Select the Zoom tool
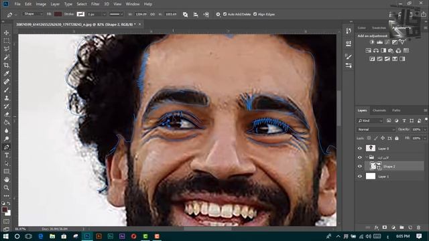This screenshot has width=429, height=241. coord(6,187)
